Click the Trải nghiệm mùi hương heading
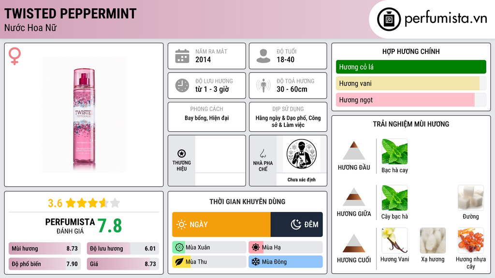495x278 pixels. point(411,124)
